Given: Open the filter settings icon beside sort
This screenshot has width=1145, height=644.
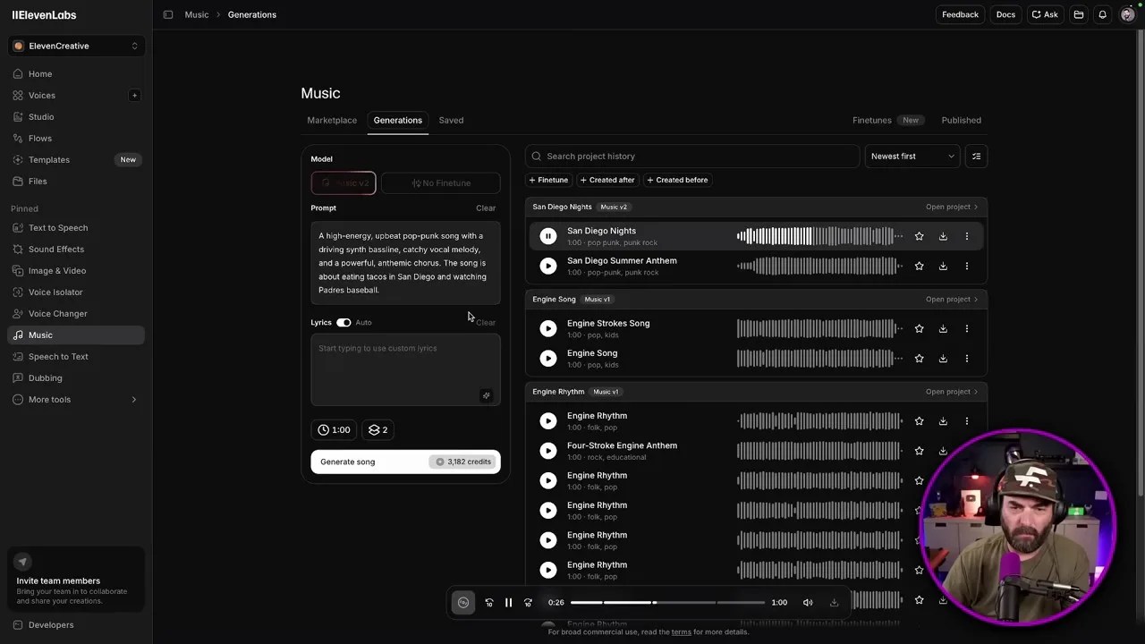Looking at the screenshot, I should (976, 157).
